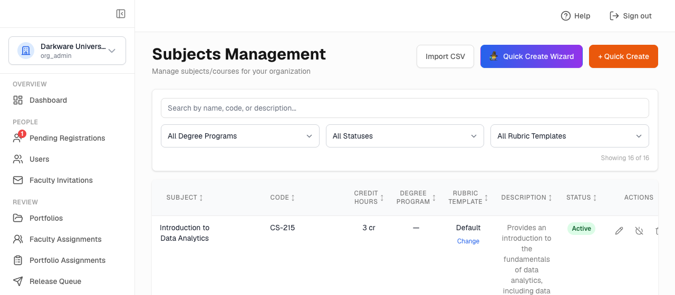Click the Active status badge
Image resolution: width=675 pixels, height=295 pixels.
click(581, 229)
